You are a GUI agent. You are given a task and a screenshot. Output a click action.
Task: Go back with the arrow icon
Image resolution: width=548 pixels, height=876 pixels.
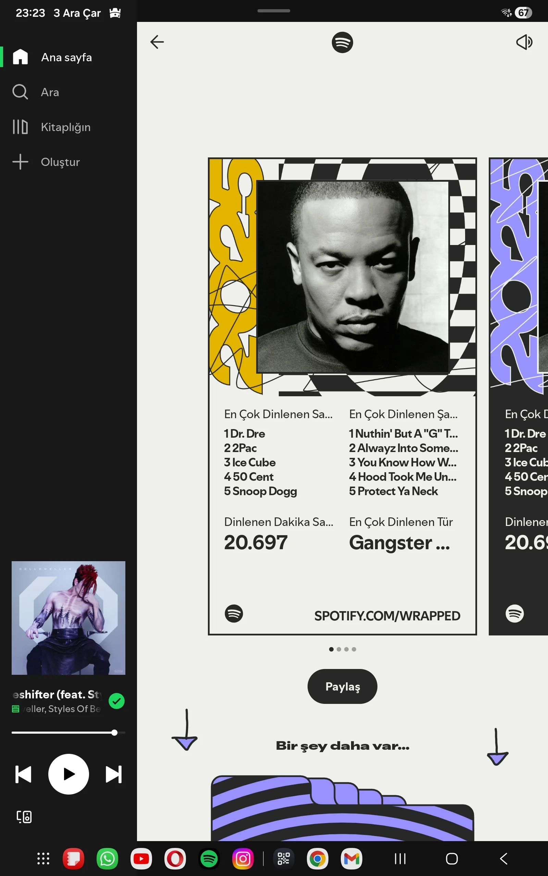pos(157,42)
